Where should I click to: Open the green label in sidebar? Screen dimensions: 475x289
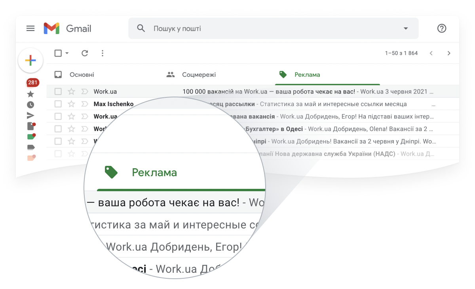point(31,137)
